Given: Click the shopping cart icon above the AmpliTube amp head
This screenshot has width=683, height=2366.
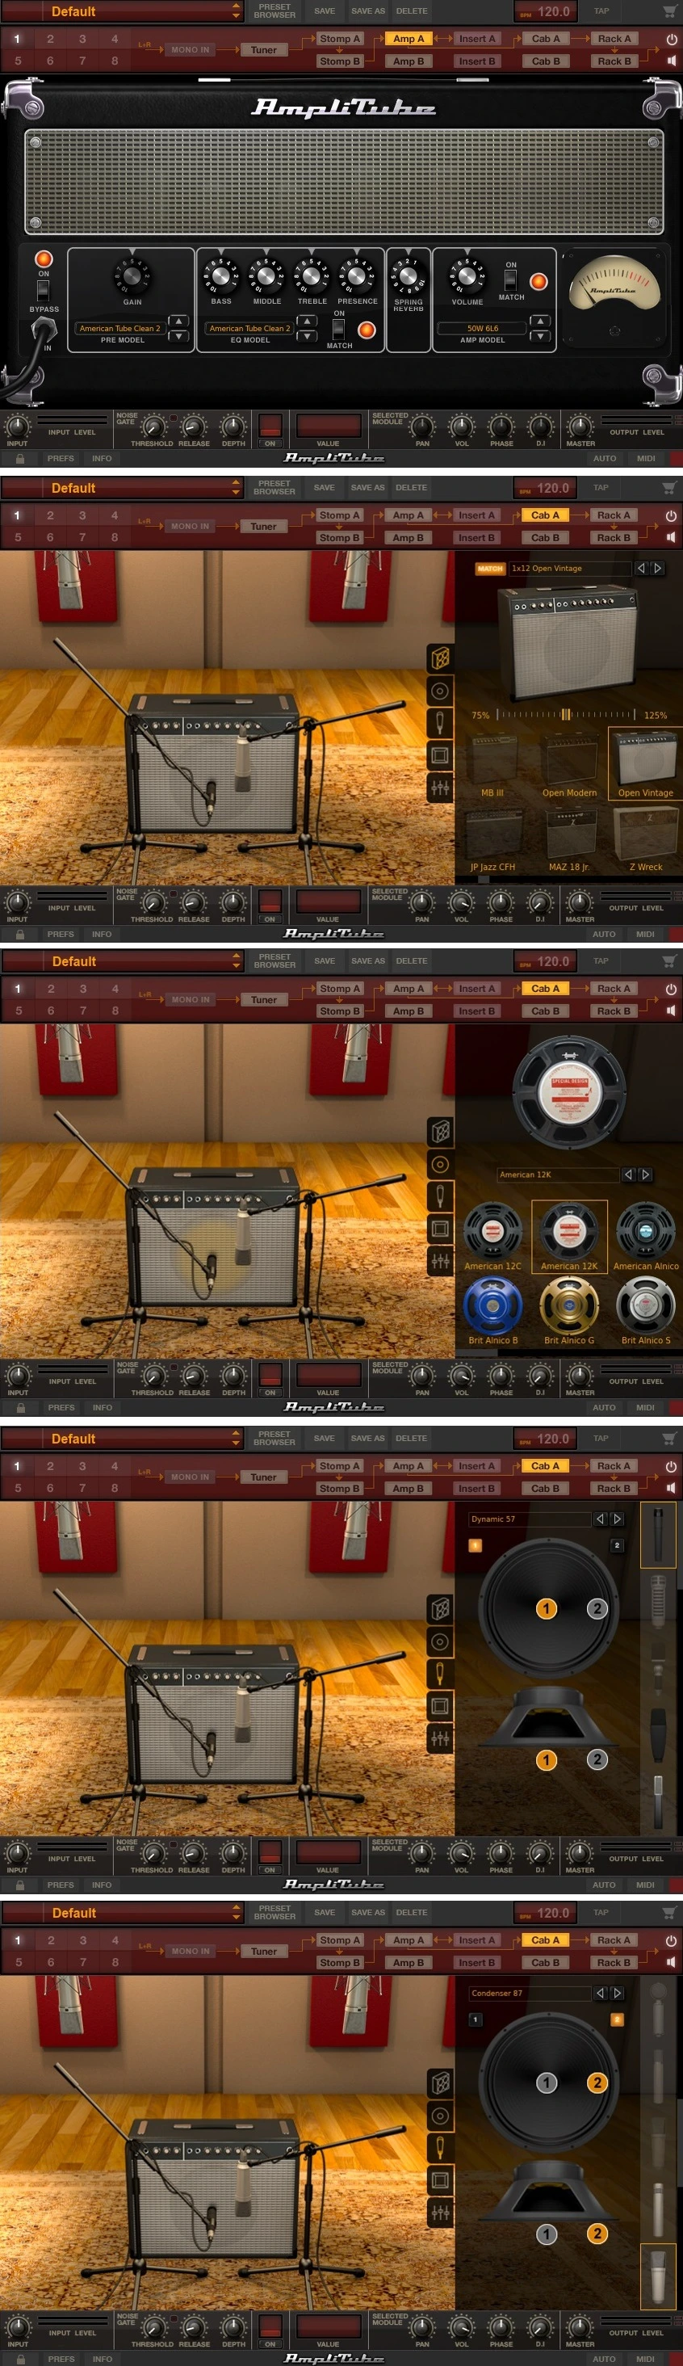Looking at the screenshot, I should [669, 11].
